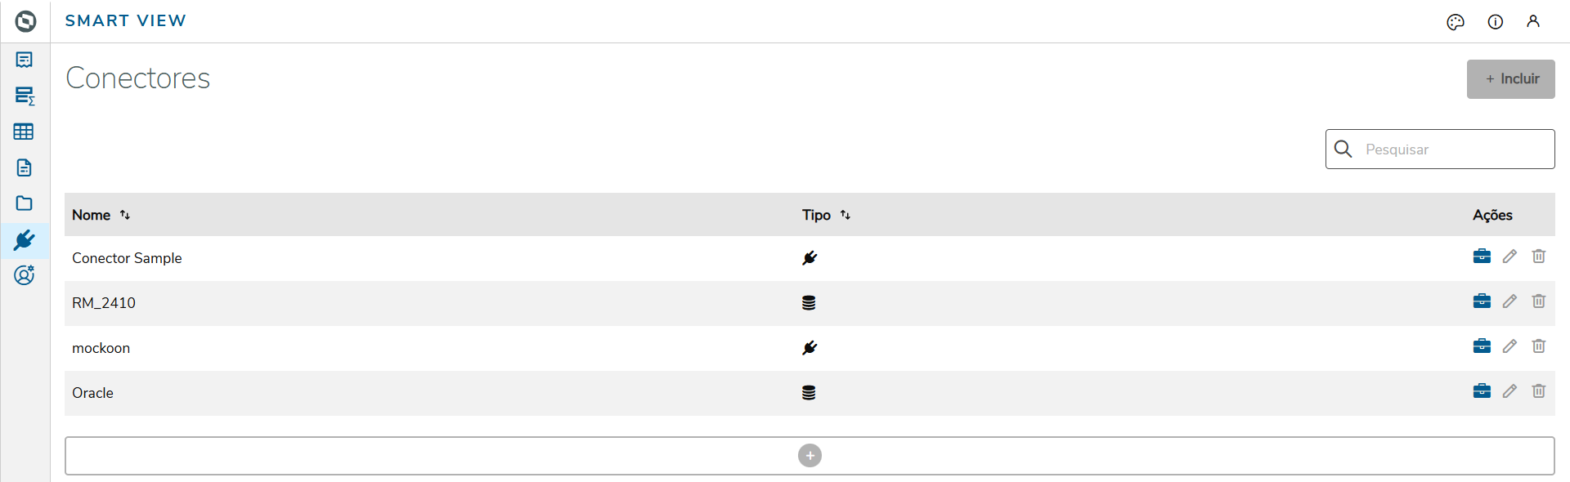The width and height of the screenshot is (1570, 482).
Task: Delete the mockoon connector
Action: [1539, 346]
